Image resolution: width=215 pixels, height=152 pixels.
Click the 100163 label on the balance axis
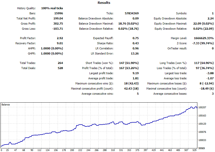[x=202, y=116]
